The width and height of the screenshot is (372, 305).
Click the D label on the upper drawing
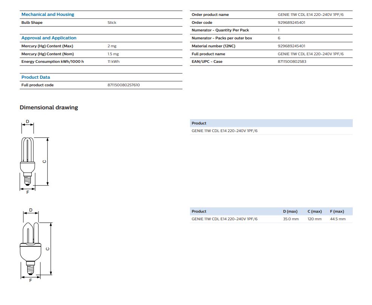pos(28,121)
